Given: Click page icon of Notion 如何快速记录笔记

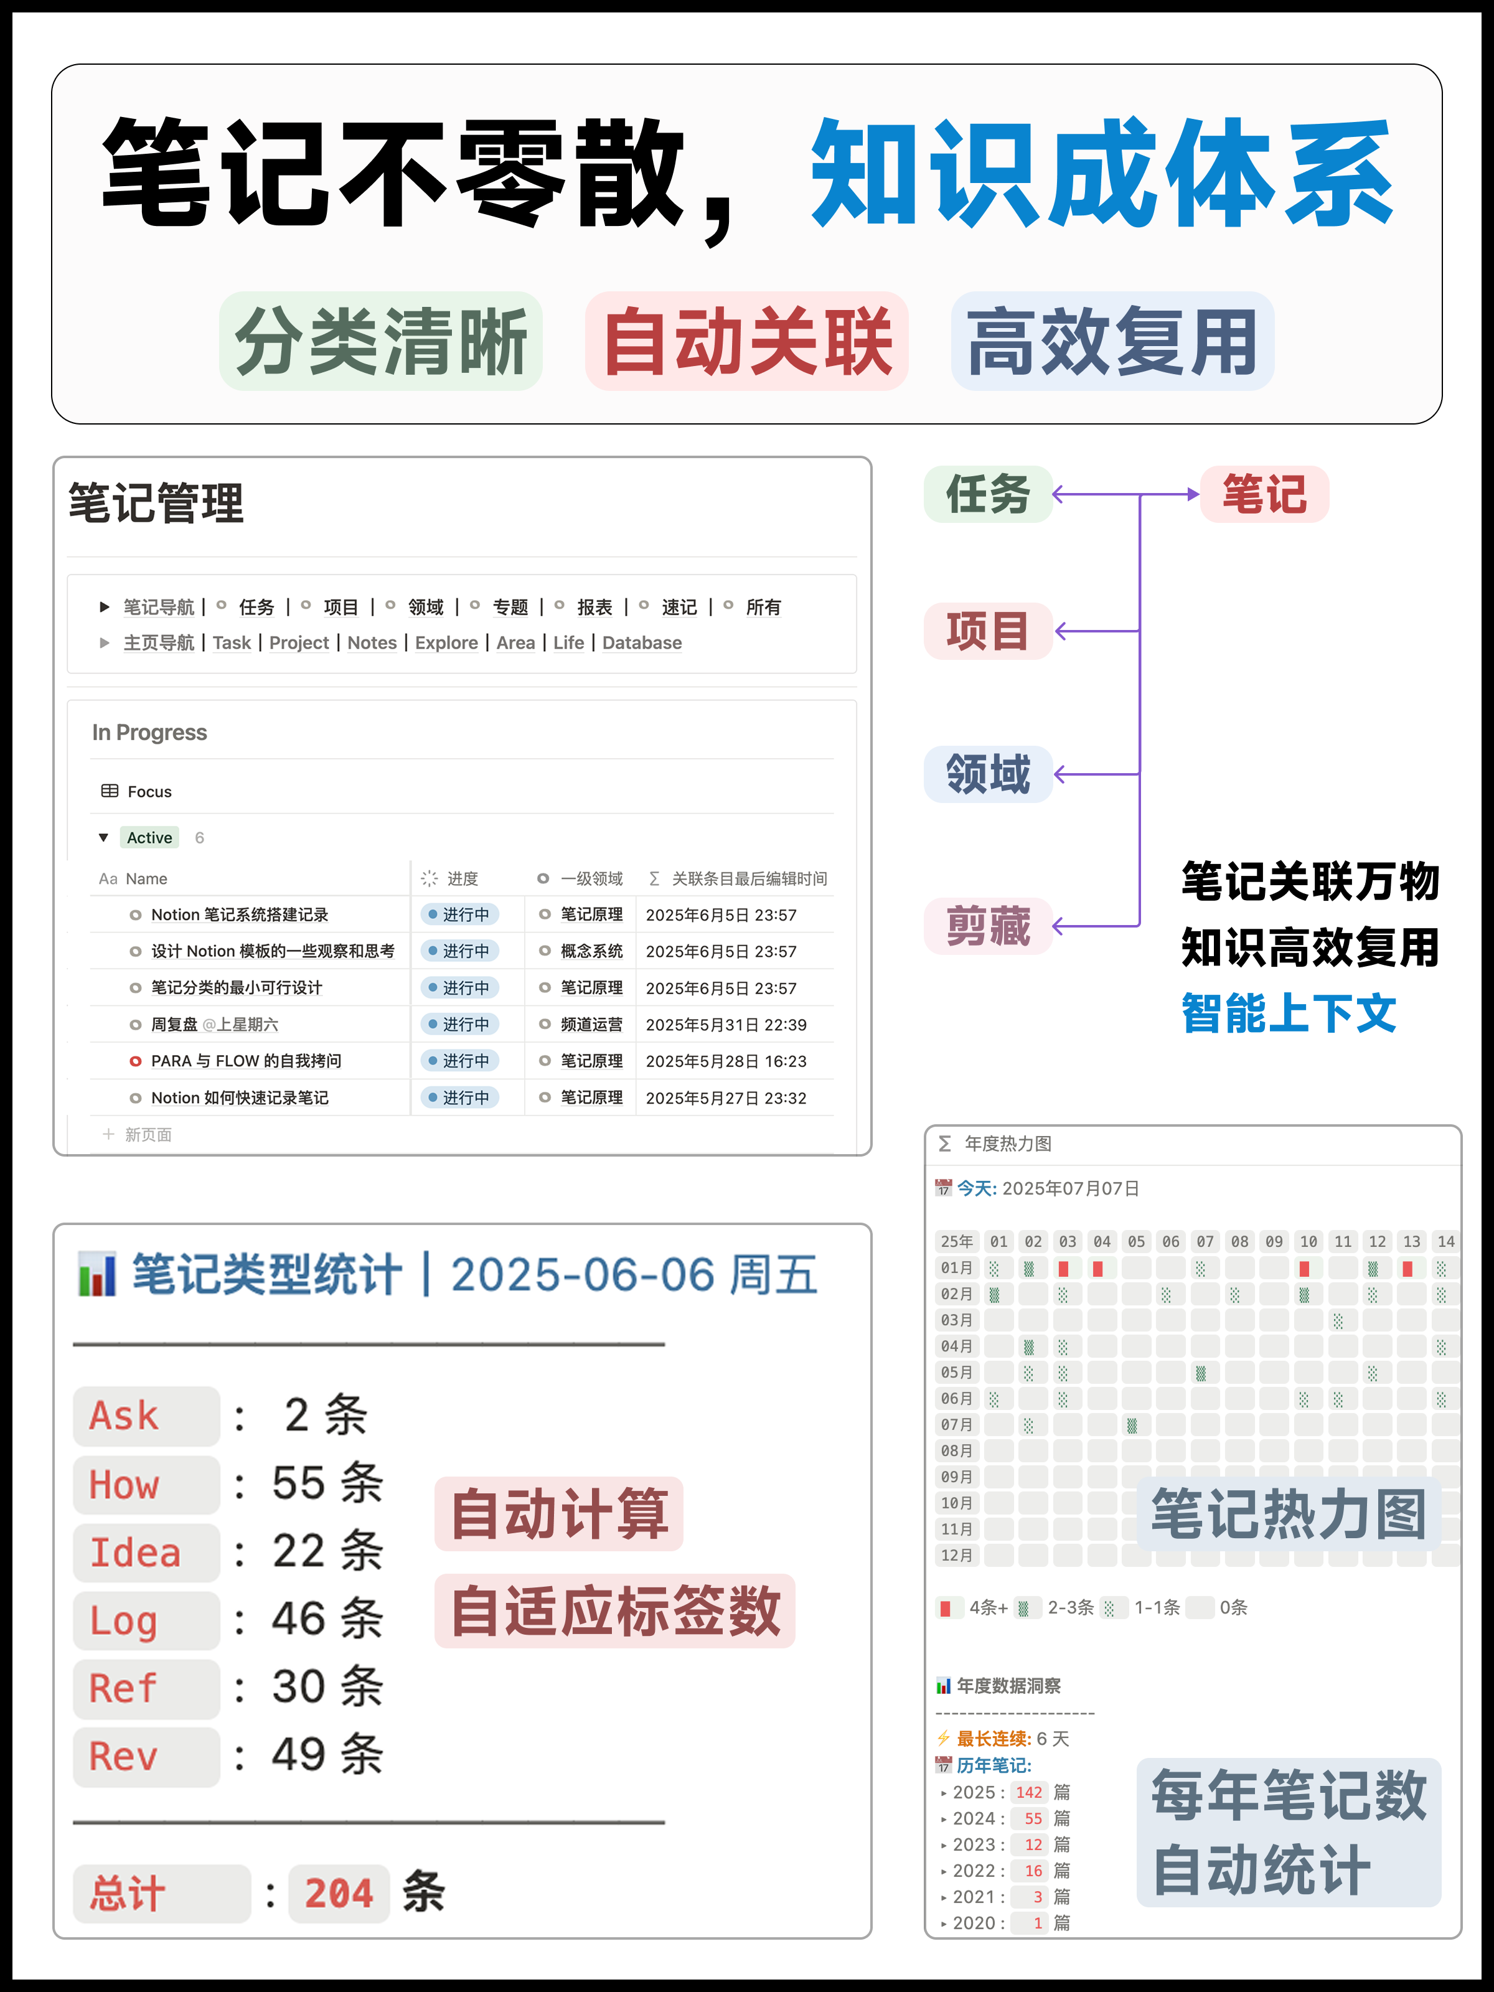Looking at the screenshot, I should pyautogui.click(x=135, y=1097).
